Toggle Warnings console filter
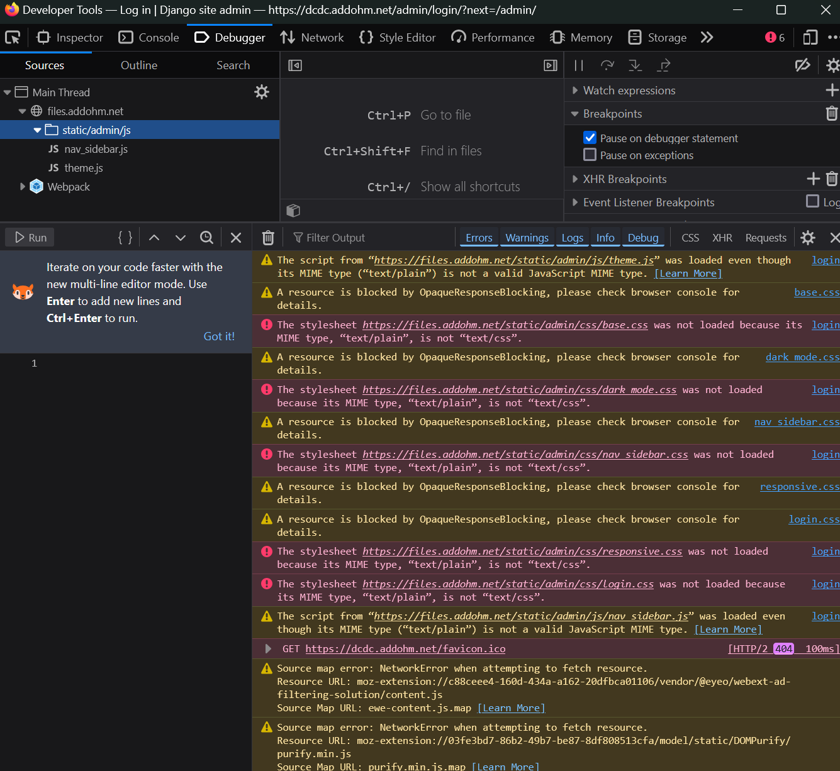This screenshot has width=840, height=771. (x=527, y=238)
